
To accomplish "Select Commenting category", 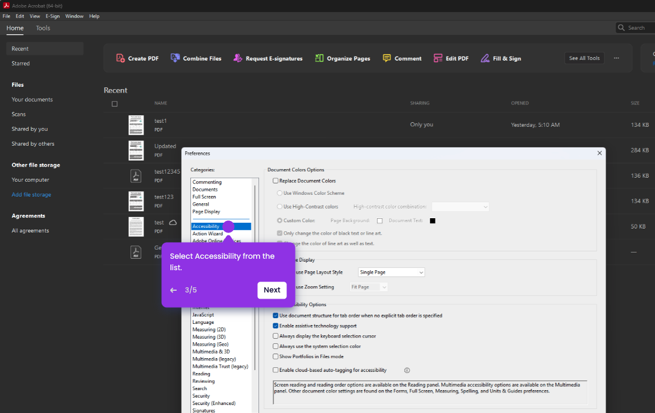I will coord(207,182).
